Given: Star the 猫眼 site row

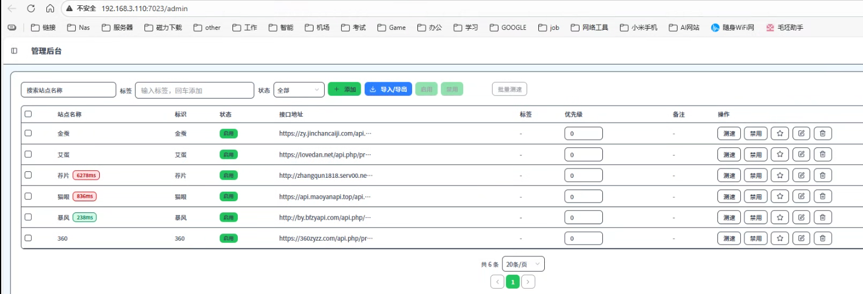Looking at the screenshot, I should tap(780, 197).
